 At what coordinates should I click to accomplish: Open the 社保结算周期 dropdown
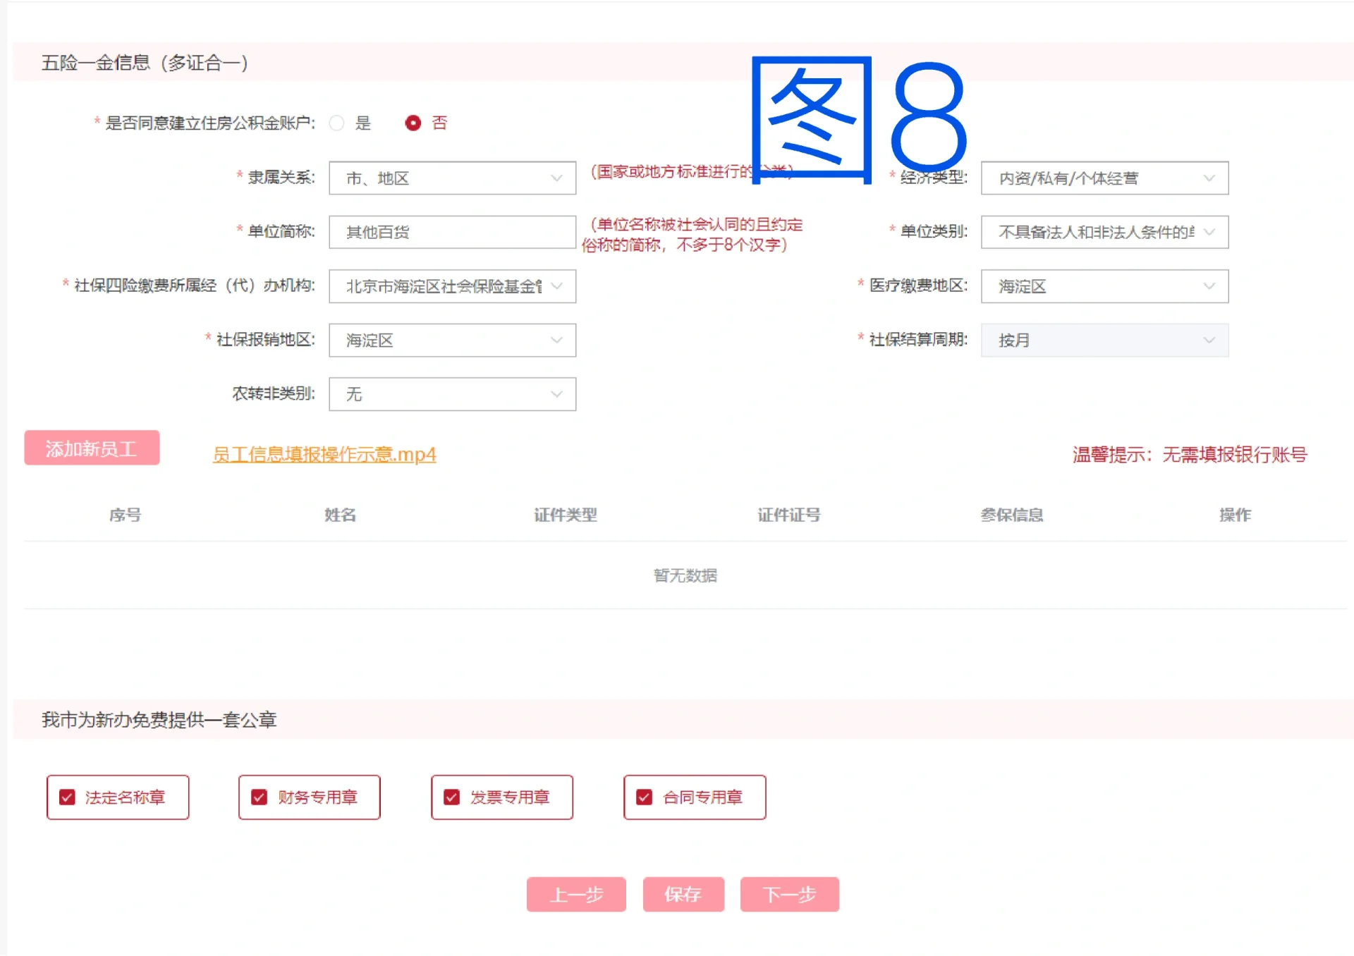(1104, 341)
